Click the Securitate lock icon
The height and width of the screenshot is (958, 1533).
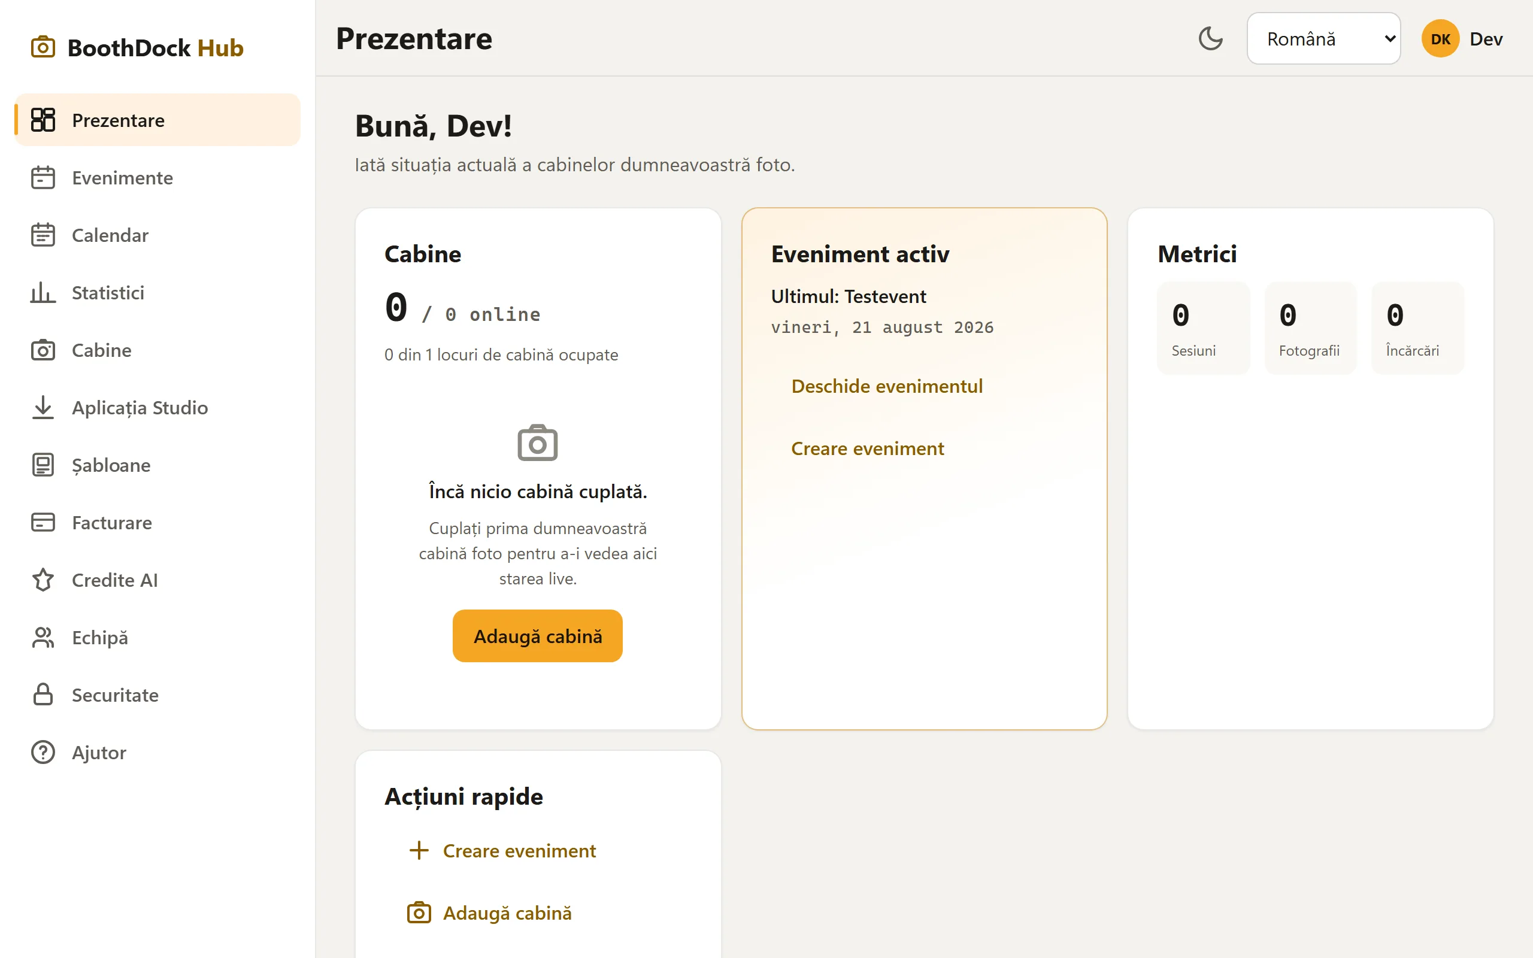[x=43, y=695]
